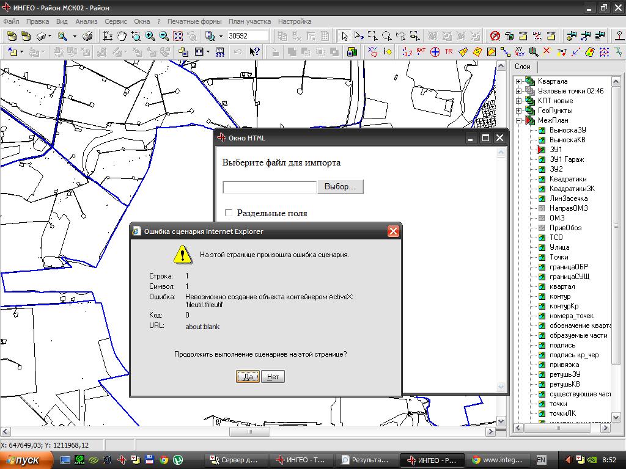Image resolution: width=626 pixels, height=469 pixels.
Task: Click the What's This help pointer icon
Action: click(254, 51)
